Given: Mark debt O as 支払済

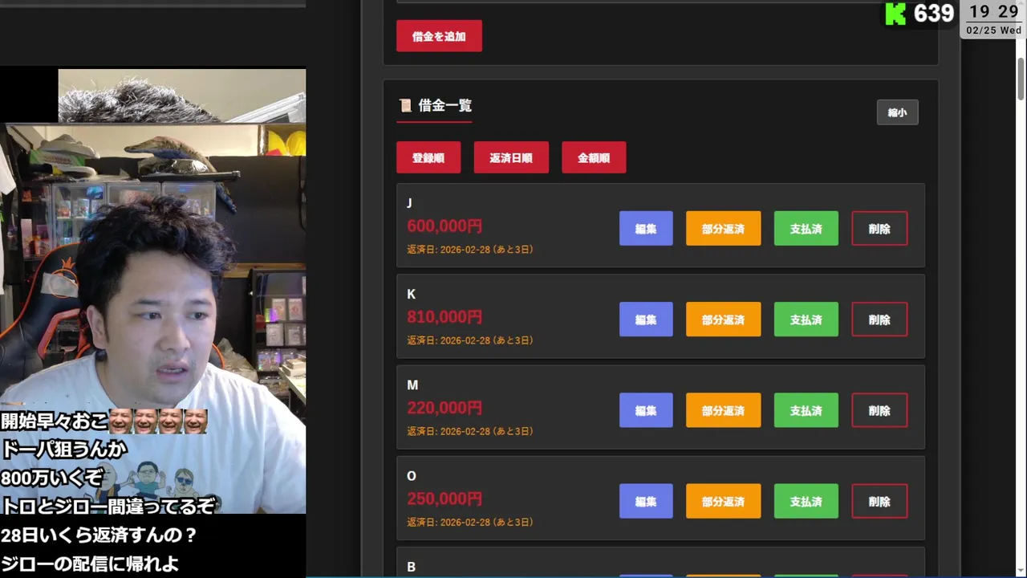Looking at the screenshot, I should pyautogui.click(x=806, y=501).
